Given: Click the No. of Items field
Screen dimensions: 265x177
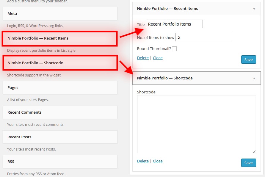Looking at the screenshot, I should coord(204,37).
